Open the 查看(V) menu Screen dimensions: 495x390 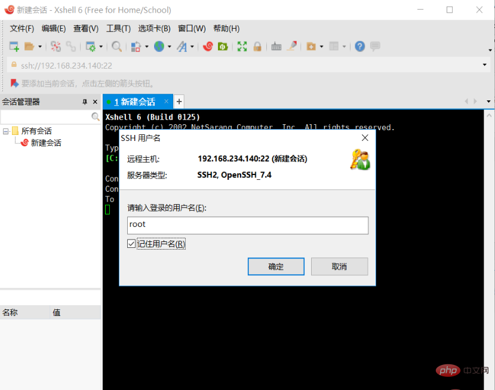pos(86,29)
